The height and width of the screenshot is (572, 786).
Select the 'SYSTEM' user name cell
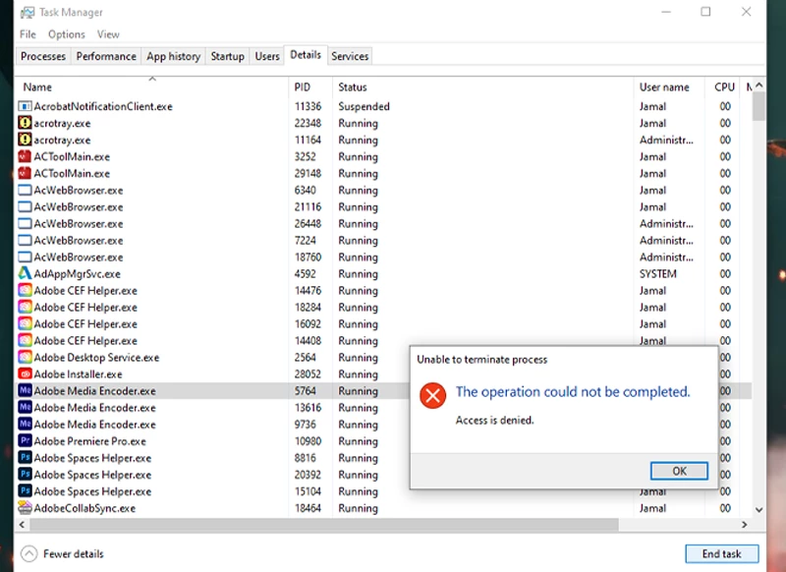tap(657, 274)
